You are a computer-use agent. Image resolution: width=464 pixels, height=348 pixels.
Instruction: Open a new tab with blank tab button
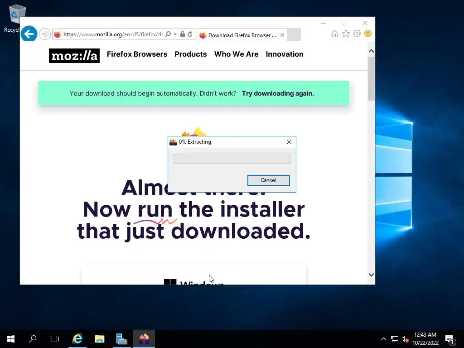[294, 35]
